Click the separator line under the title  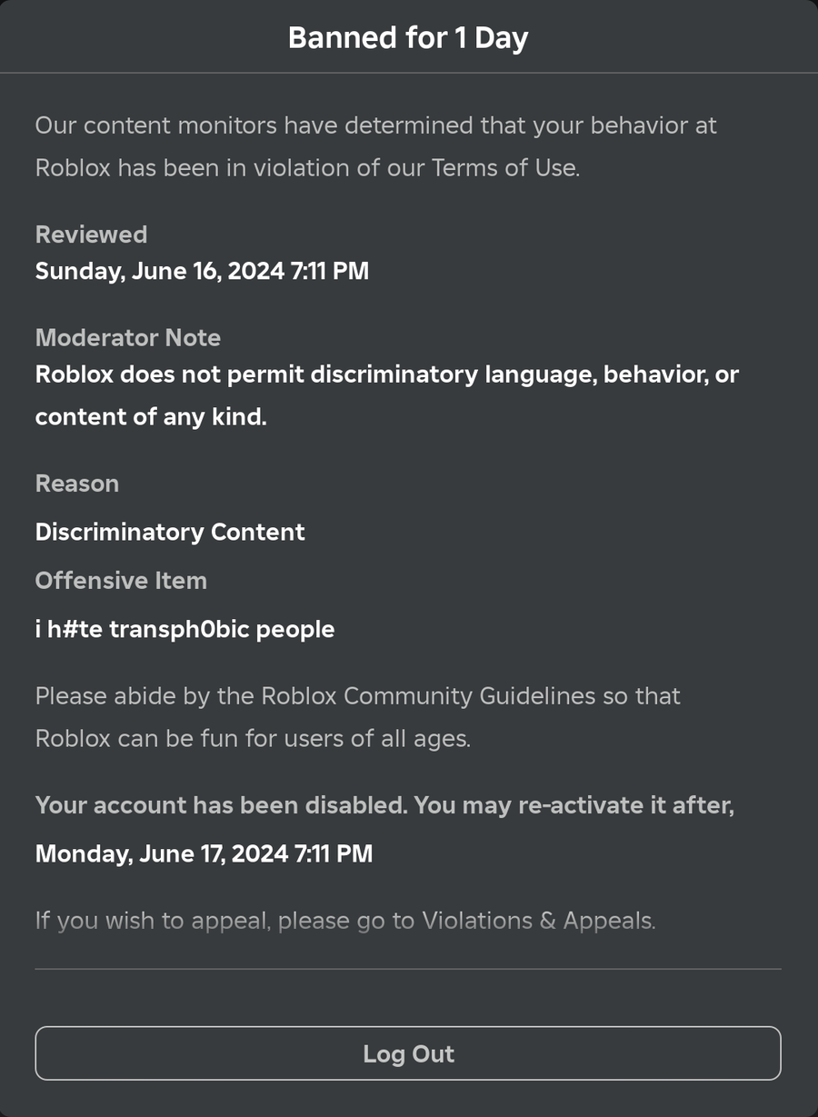coord(408,73)
